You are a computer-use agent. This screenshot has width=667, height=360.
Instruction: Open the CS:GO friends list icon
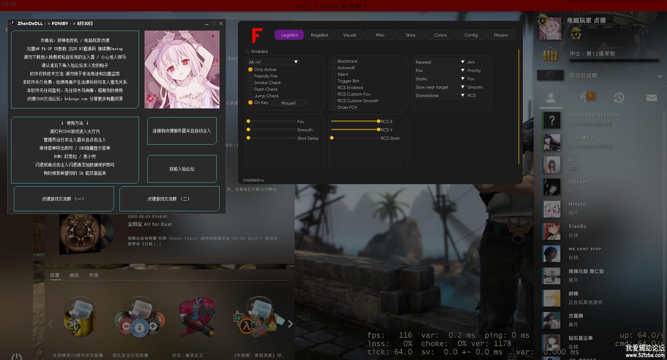pyautogui.click(x=551, y=98)
